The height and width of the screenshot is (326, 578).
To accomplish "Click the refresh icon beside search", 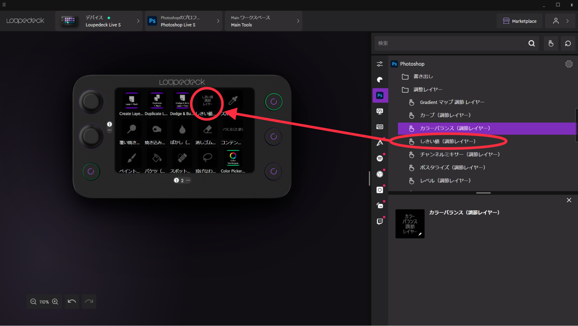I will coord(568,43).
